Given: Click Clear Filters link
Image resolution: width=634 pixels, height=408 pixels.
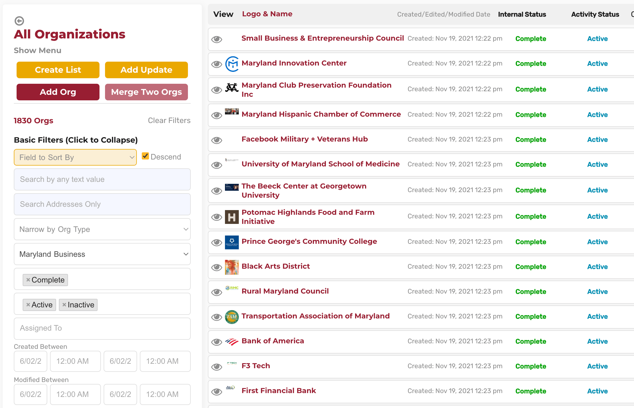Looking at the screenshot, I should pyautogui.click(x=169, y=121).
